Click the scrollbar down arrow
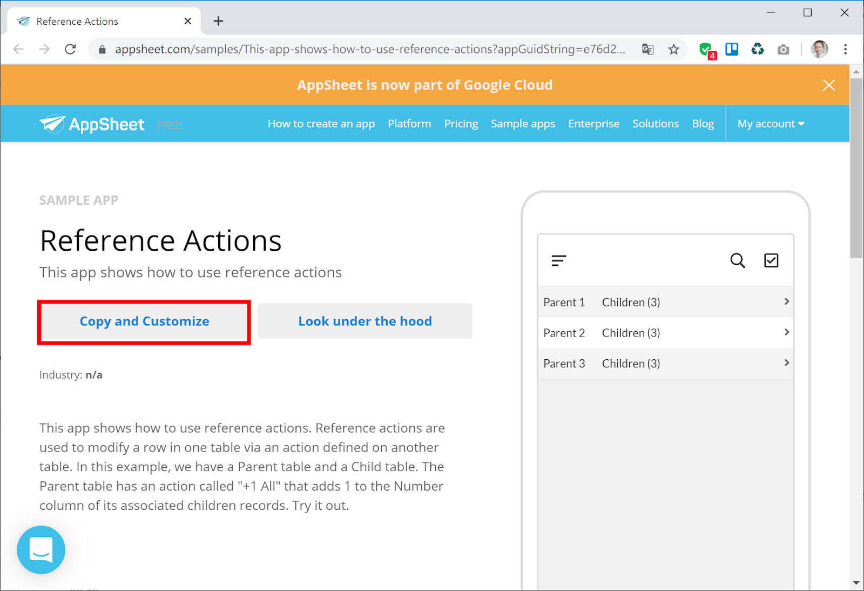 (856, 583)
